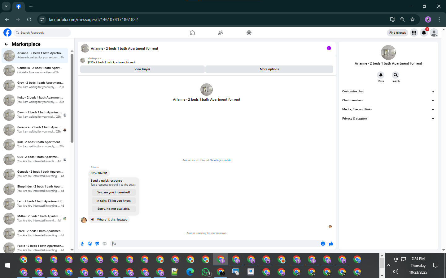
Task: Expand Privacy & support section
Action: [x=388, y=119]
